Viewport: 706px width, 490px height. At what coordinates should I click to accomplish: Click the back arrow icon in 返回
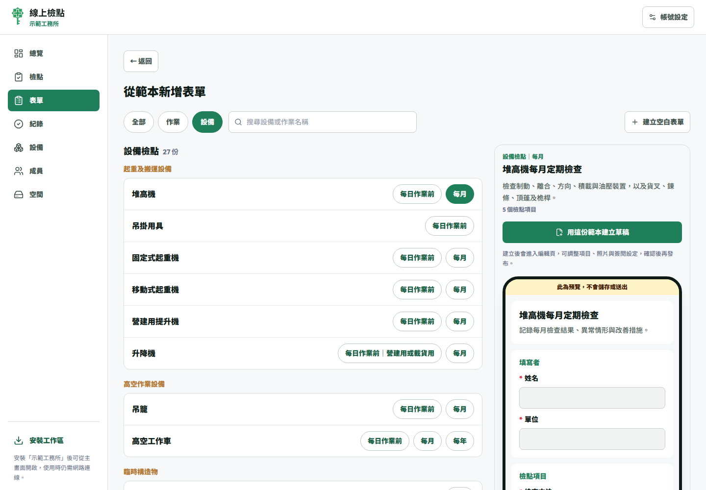click(133, 61)
